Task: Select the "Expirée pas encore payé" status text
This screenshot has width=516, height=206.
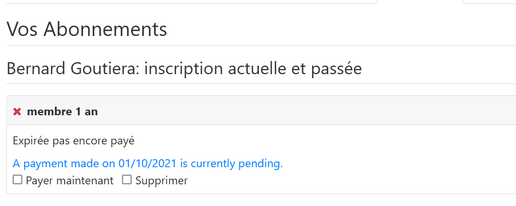Action: (74, 141)
